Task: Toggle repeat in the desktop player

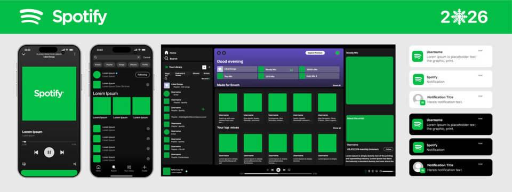Action: (289, 170)
